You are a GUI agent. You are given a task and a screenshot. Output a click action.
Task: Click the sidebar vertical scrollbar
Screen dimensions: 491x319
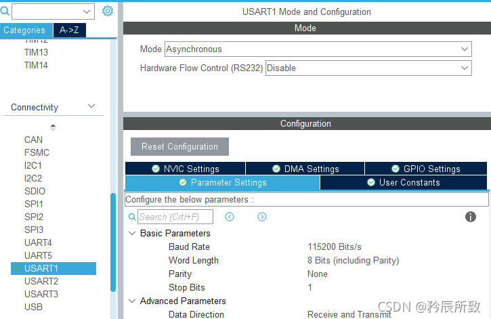point(113,242)
